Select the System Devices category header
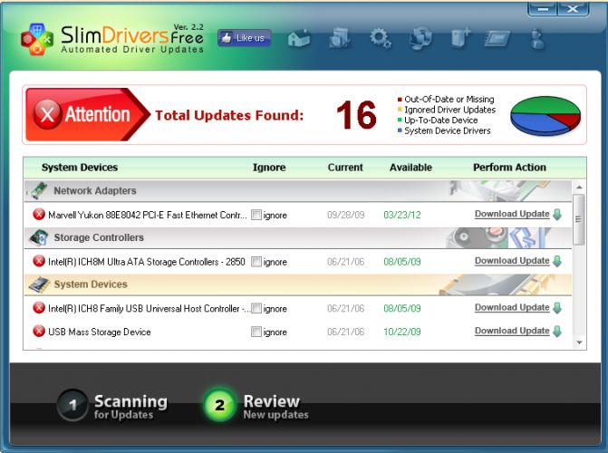This screenshot has height=453, width=608. 298,284
